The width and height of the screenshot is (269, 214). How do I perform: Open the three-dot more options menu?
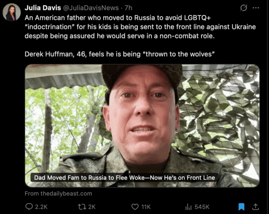pyautogui.click(x=256, y=8)
